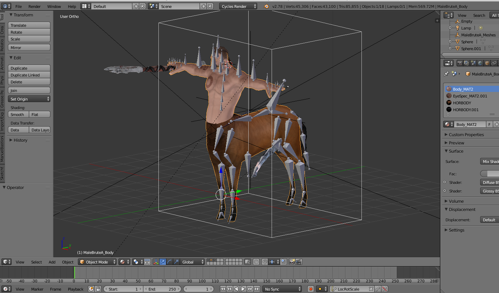The image size is (499, 293).
Task: Open the World properties globe tab
Action: 480,63
